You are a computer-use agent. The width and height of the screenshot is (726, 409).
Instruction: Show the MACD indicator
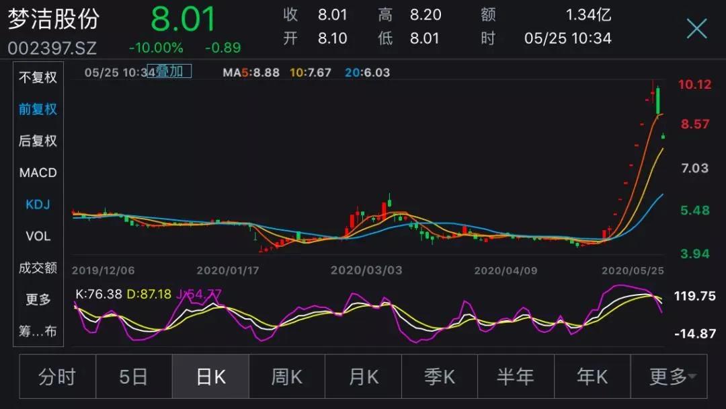(38, 173)
